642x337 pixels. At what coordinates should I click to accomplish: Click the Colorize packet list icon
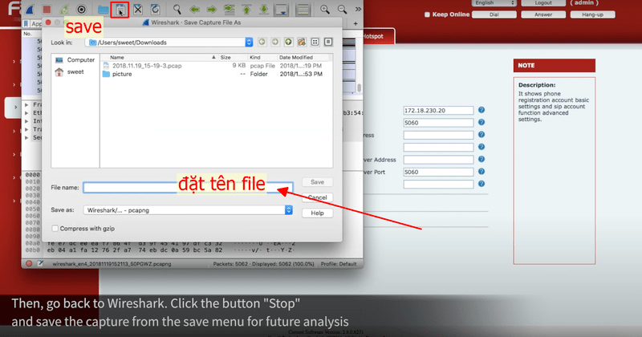point(303,10)
